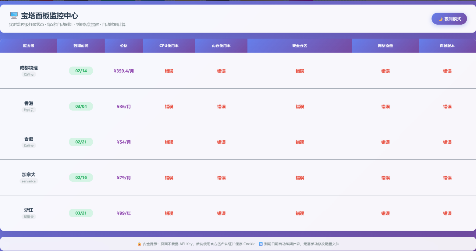Click the 服务器 column header
The image size is (476, 251).
coord(29,46)
